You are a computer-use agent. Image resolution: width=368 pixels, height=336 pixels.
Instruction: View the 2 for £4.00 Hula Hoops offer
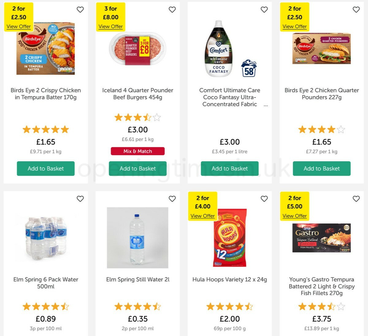[x=202, y=216]
